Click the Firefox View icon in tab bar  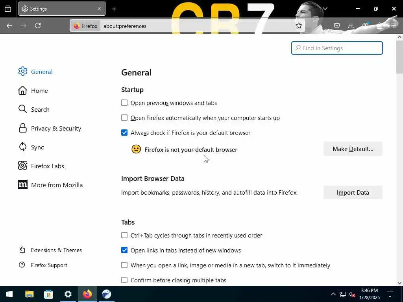8,9
